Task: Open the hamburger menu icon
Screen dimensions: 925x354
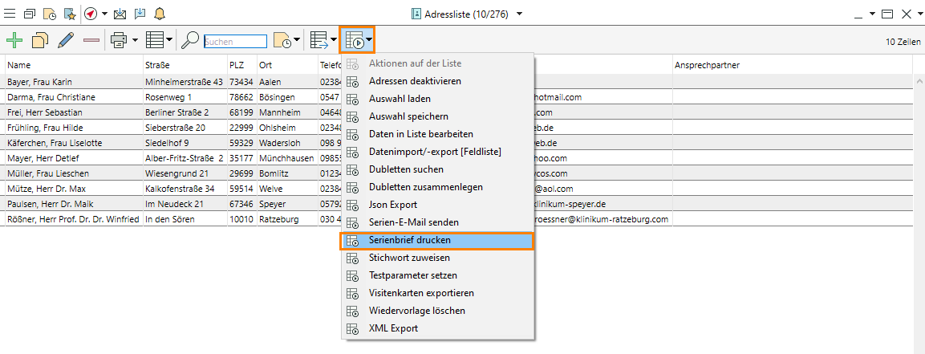Action: (x=10, y=14)
